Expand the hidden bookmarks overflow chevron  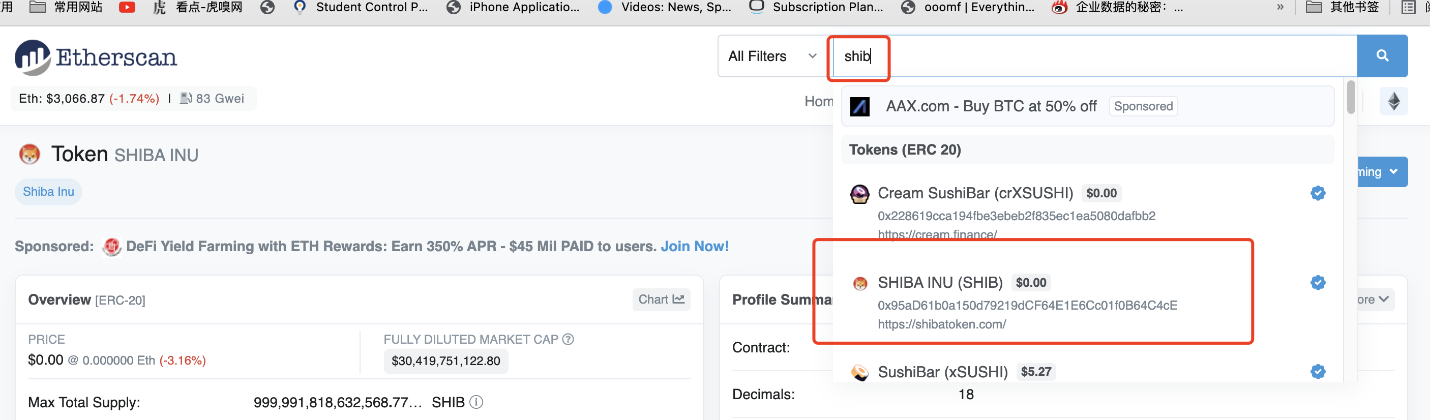coord(1280,7)
